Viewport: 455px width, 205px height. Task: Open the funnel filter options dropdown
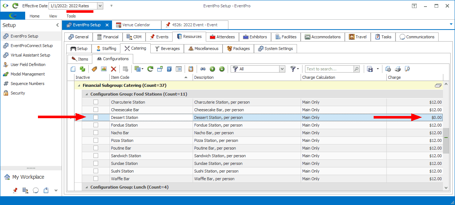click(294, 69)
